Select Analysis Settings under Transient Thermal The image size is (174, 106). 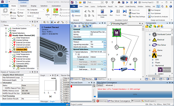(x=22, y=57)
